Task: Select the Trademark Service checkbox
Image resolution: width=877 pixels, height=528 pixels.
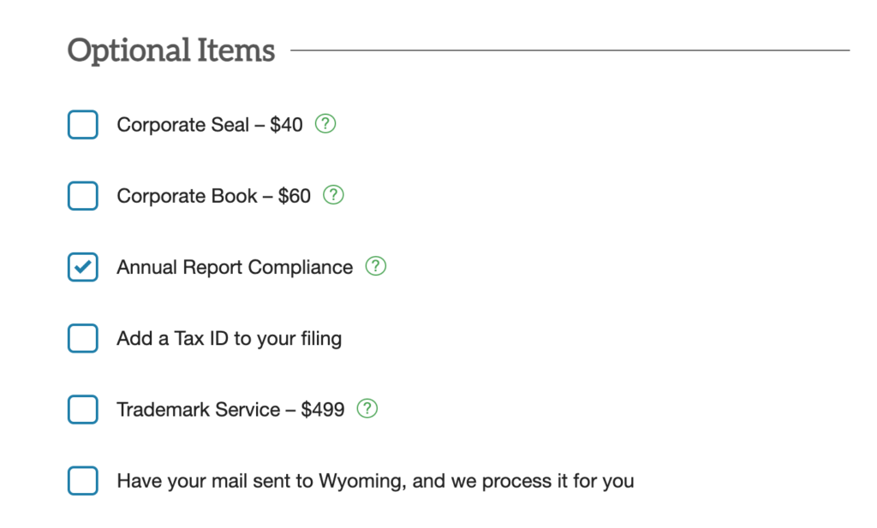Action: point(83,409)
